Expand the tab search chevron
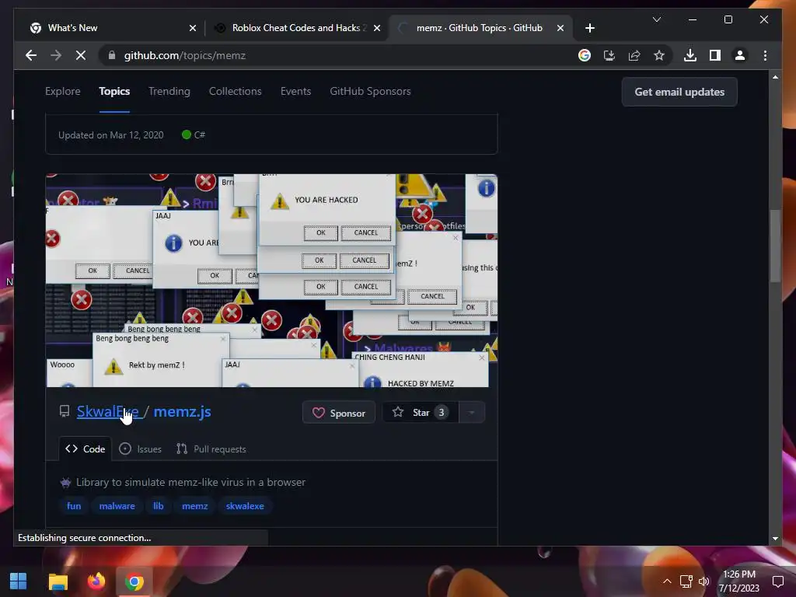796x597 pixels. click(656, 19)
